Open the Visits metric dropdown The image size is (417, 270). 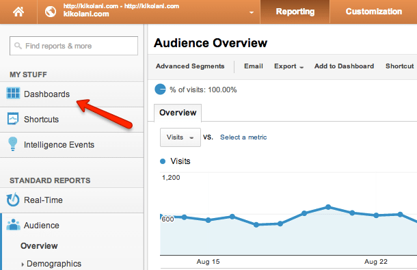[x=180, y=137]
